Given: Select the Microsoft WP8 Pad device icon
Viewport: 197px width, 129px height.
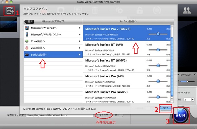Looking at the screenshot, I should (27, 28).
